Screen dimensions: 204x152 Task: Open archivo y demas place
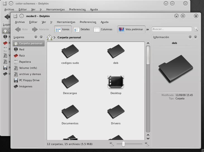coord(29,74)
